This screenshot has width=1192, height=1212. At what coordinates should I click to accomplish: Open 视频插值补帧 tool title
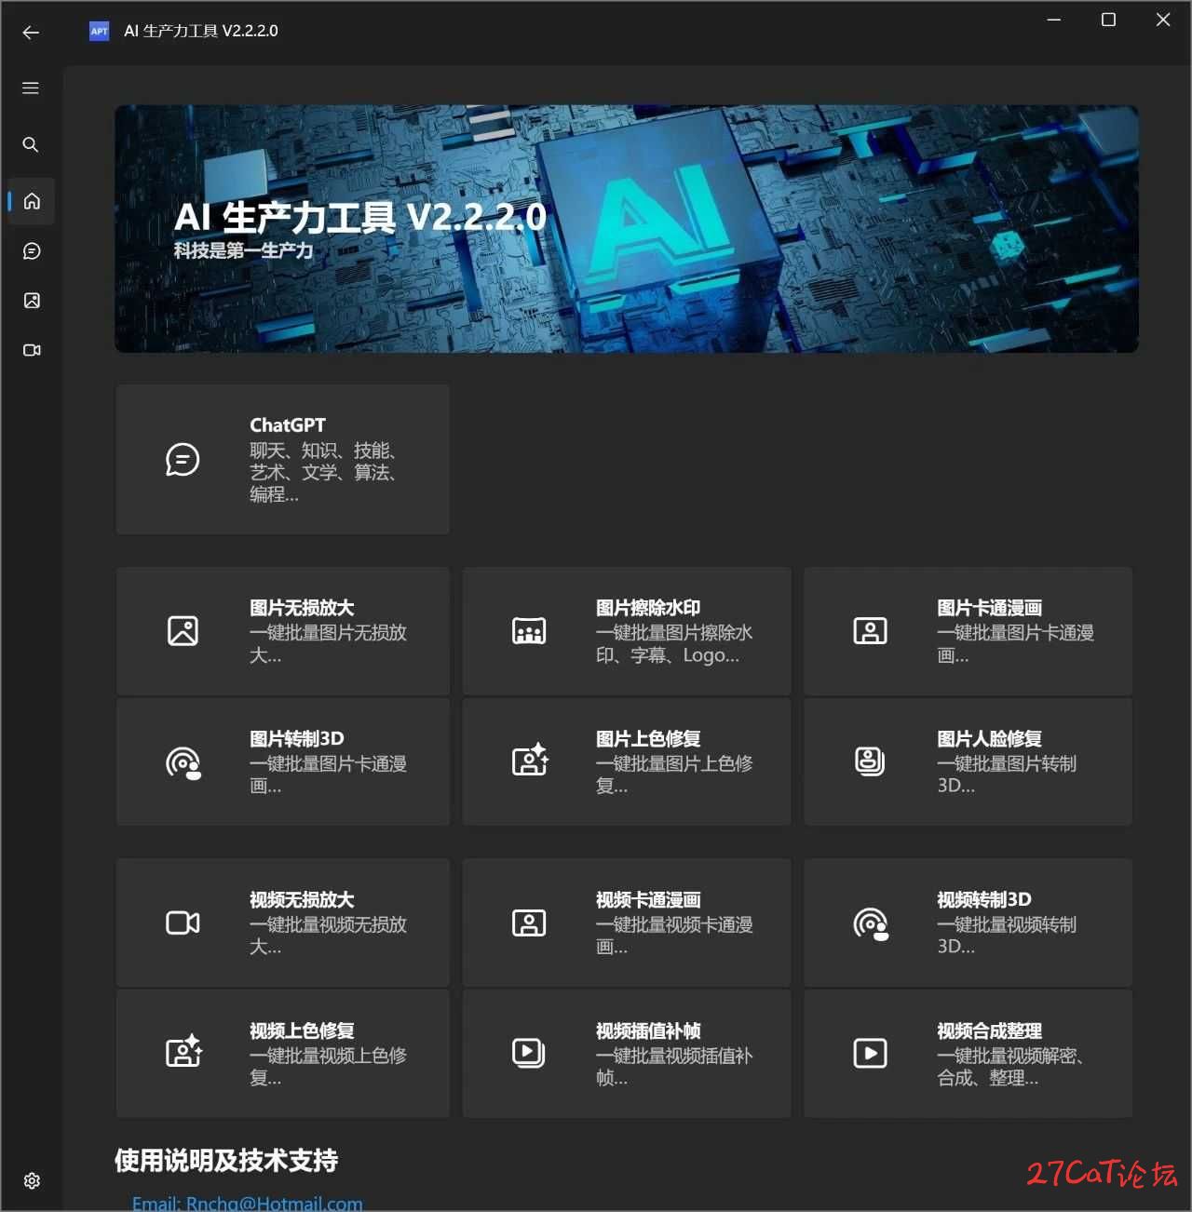coord(648,1031)
